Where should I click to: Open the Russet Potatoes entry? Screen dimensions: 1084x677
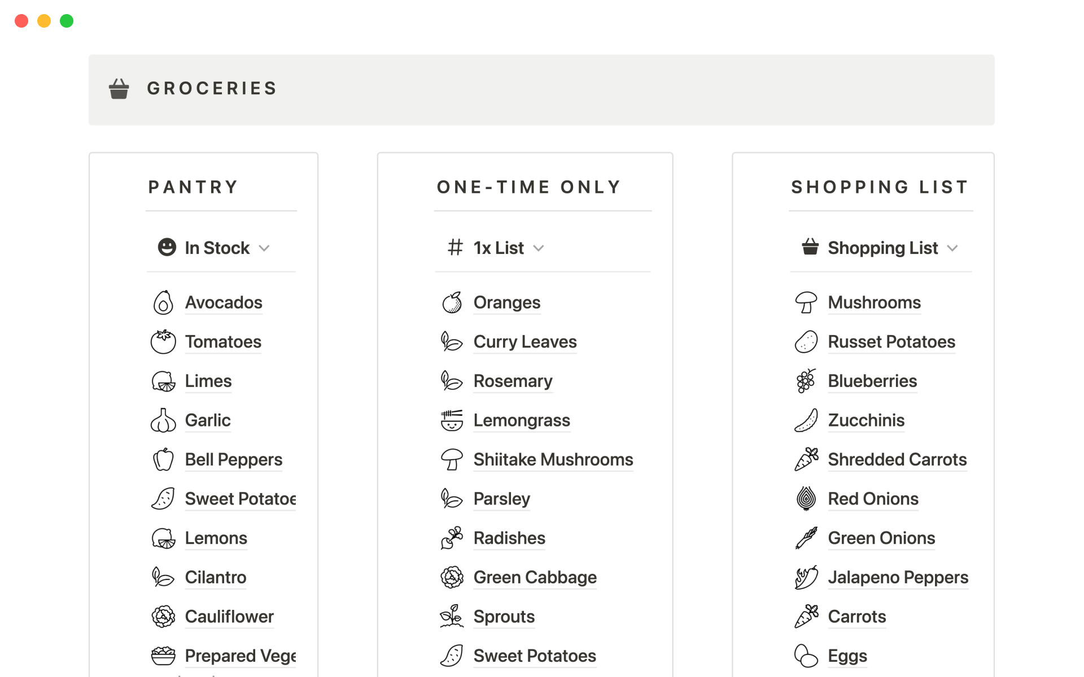tap(891, 342)
